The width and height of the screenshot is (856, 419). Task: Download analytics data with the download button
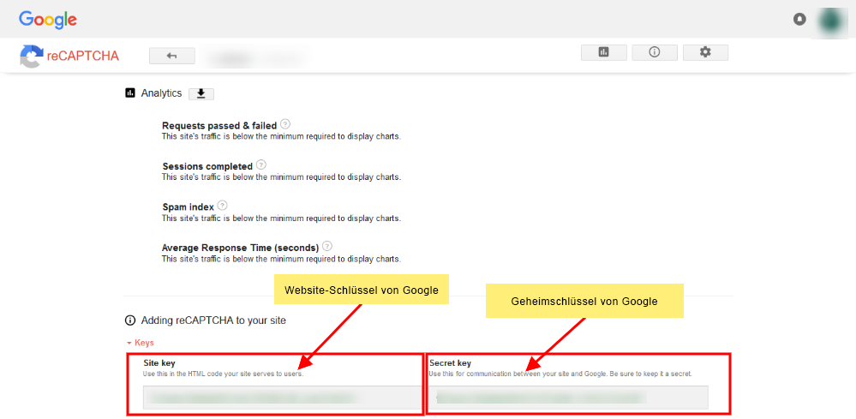(201, 94)
